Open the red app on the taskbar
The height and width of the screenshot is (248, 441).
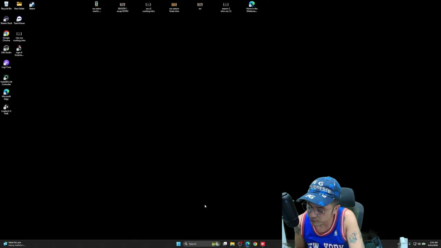(x=263, y=244)
